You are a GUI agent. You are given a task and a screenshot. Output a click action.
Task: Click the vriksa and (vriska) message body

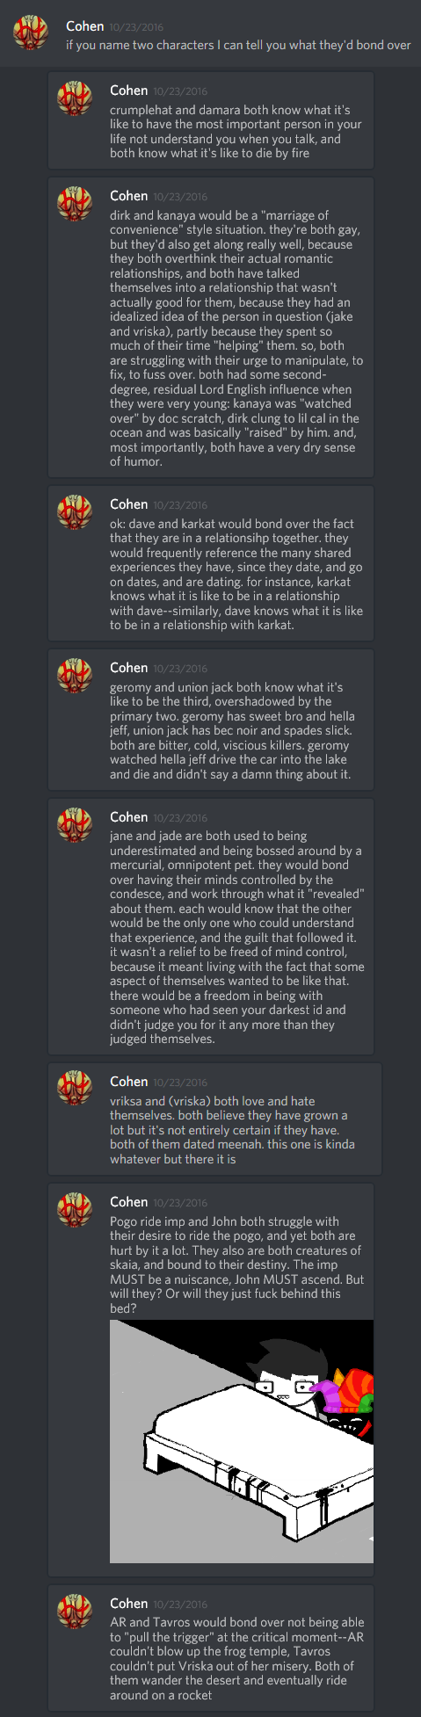tap(229, 1130)
